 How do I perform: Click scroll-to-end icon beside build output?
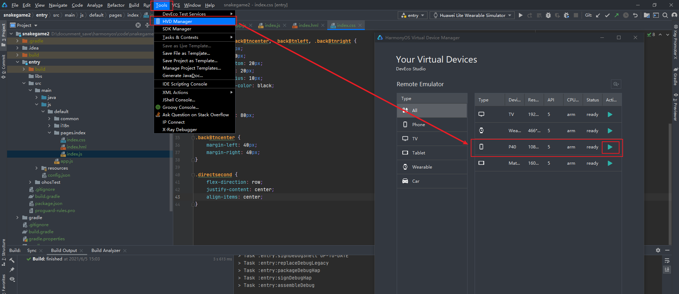click(667, 269)
